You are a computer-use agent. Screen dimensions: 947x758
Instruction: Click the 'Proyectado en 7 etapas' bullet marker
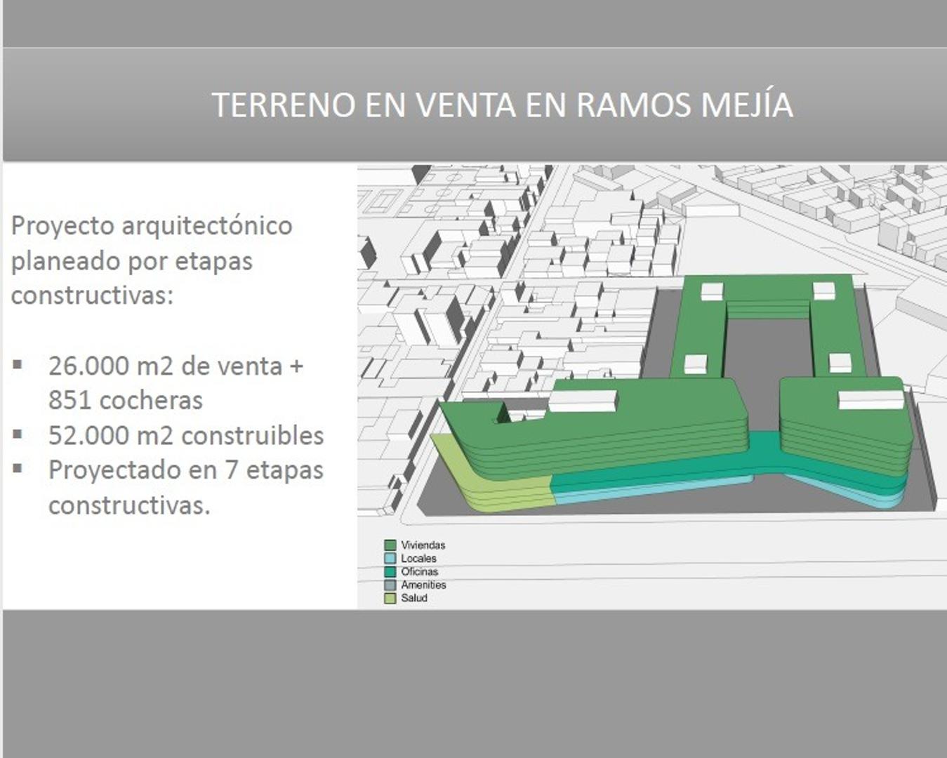pos(18,469)
